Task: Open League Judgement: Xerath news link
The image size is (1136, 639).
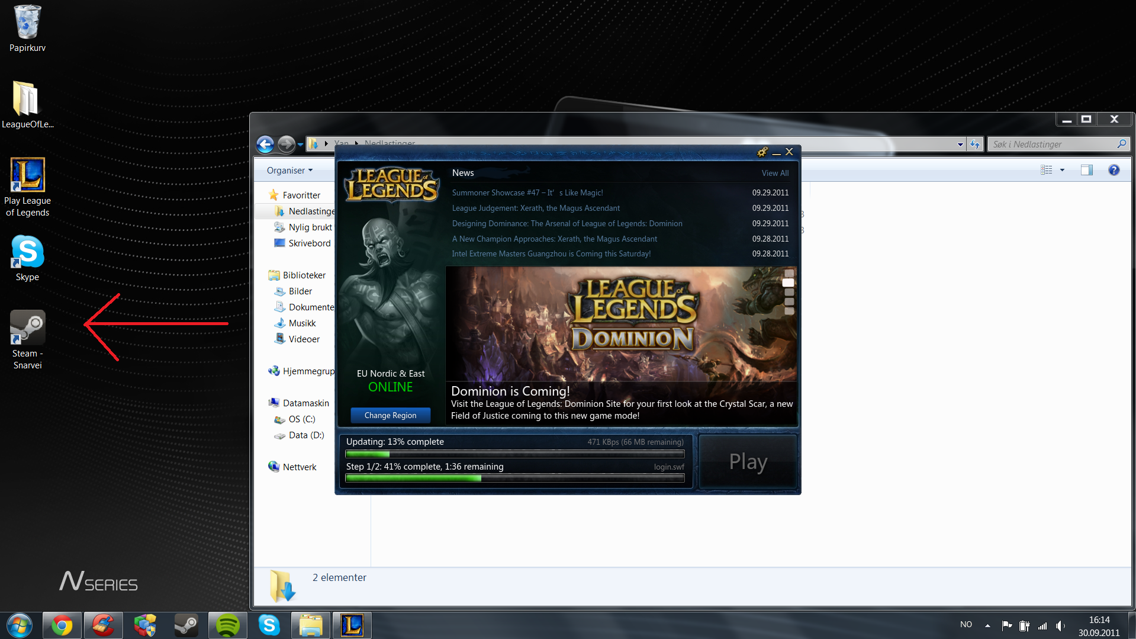Action: pyautogui.click(x=536, y=208)
